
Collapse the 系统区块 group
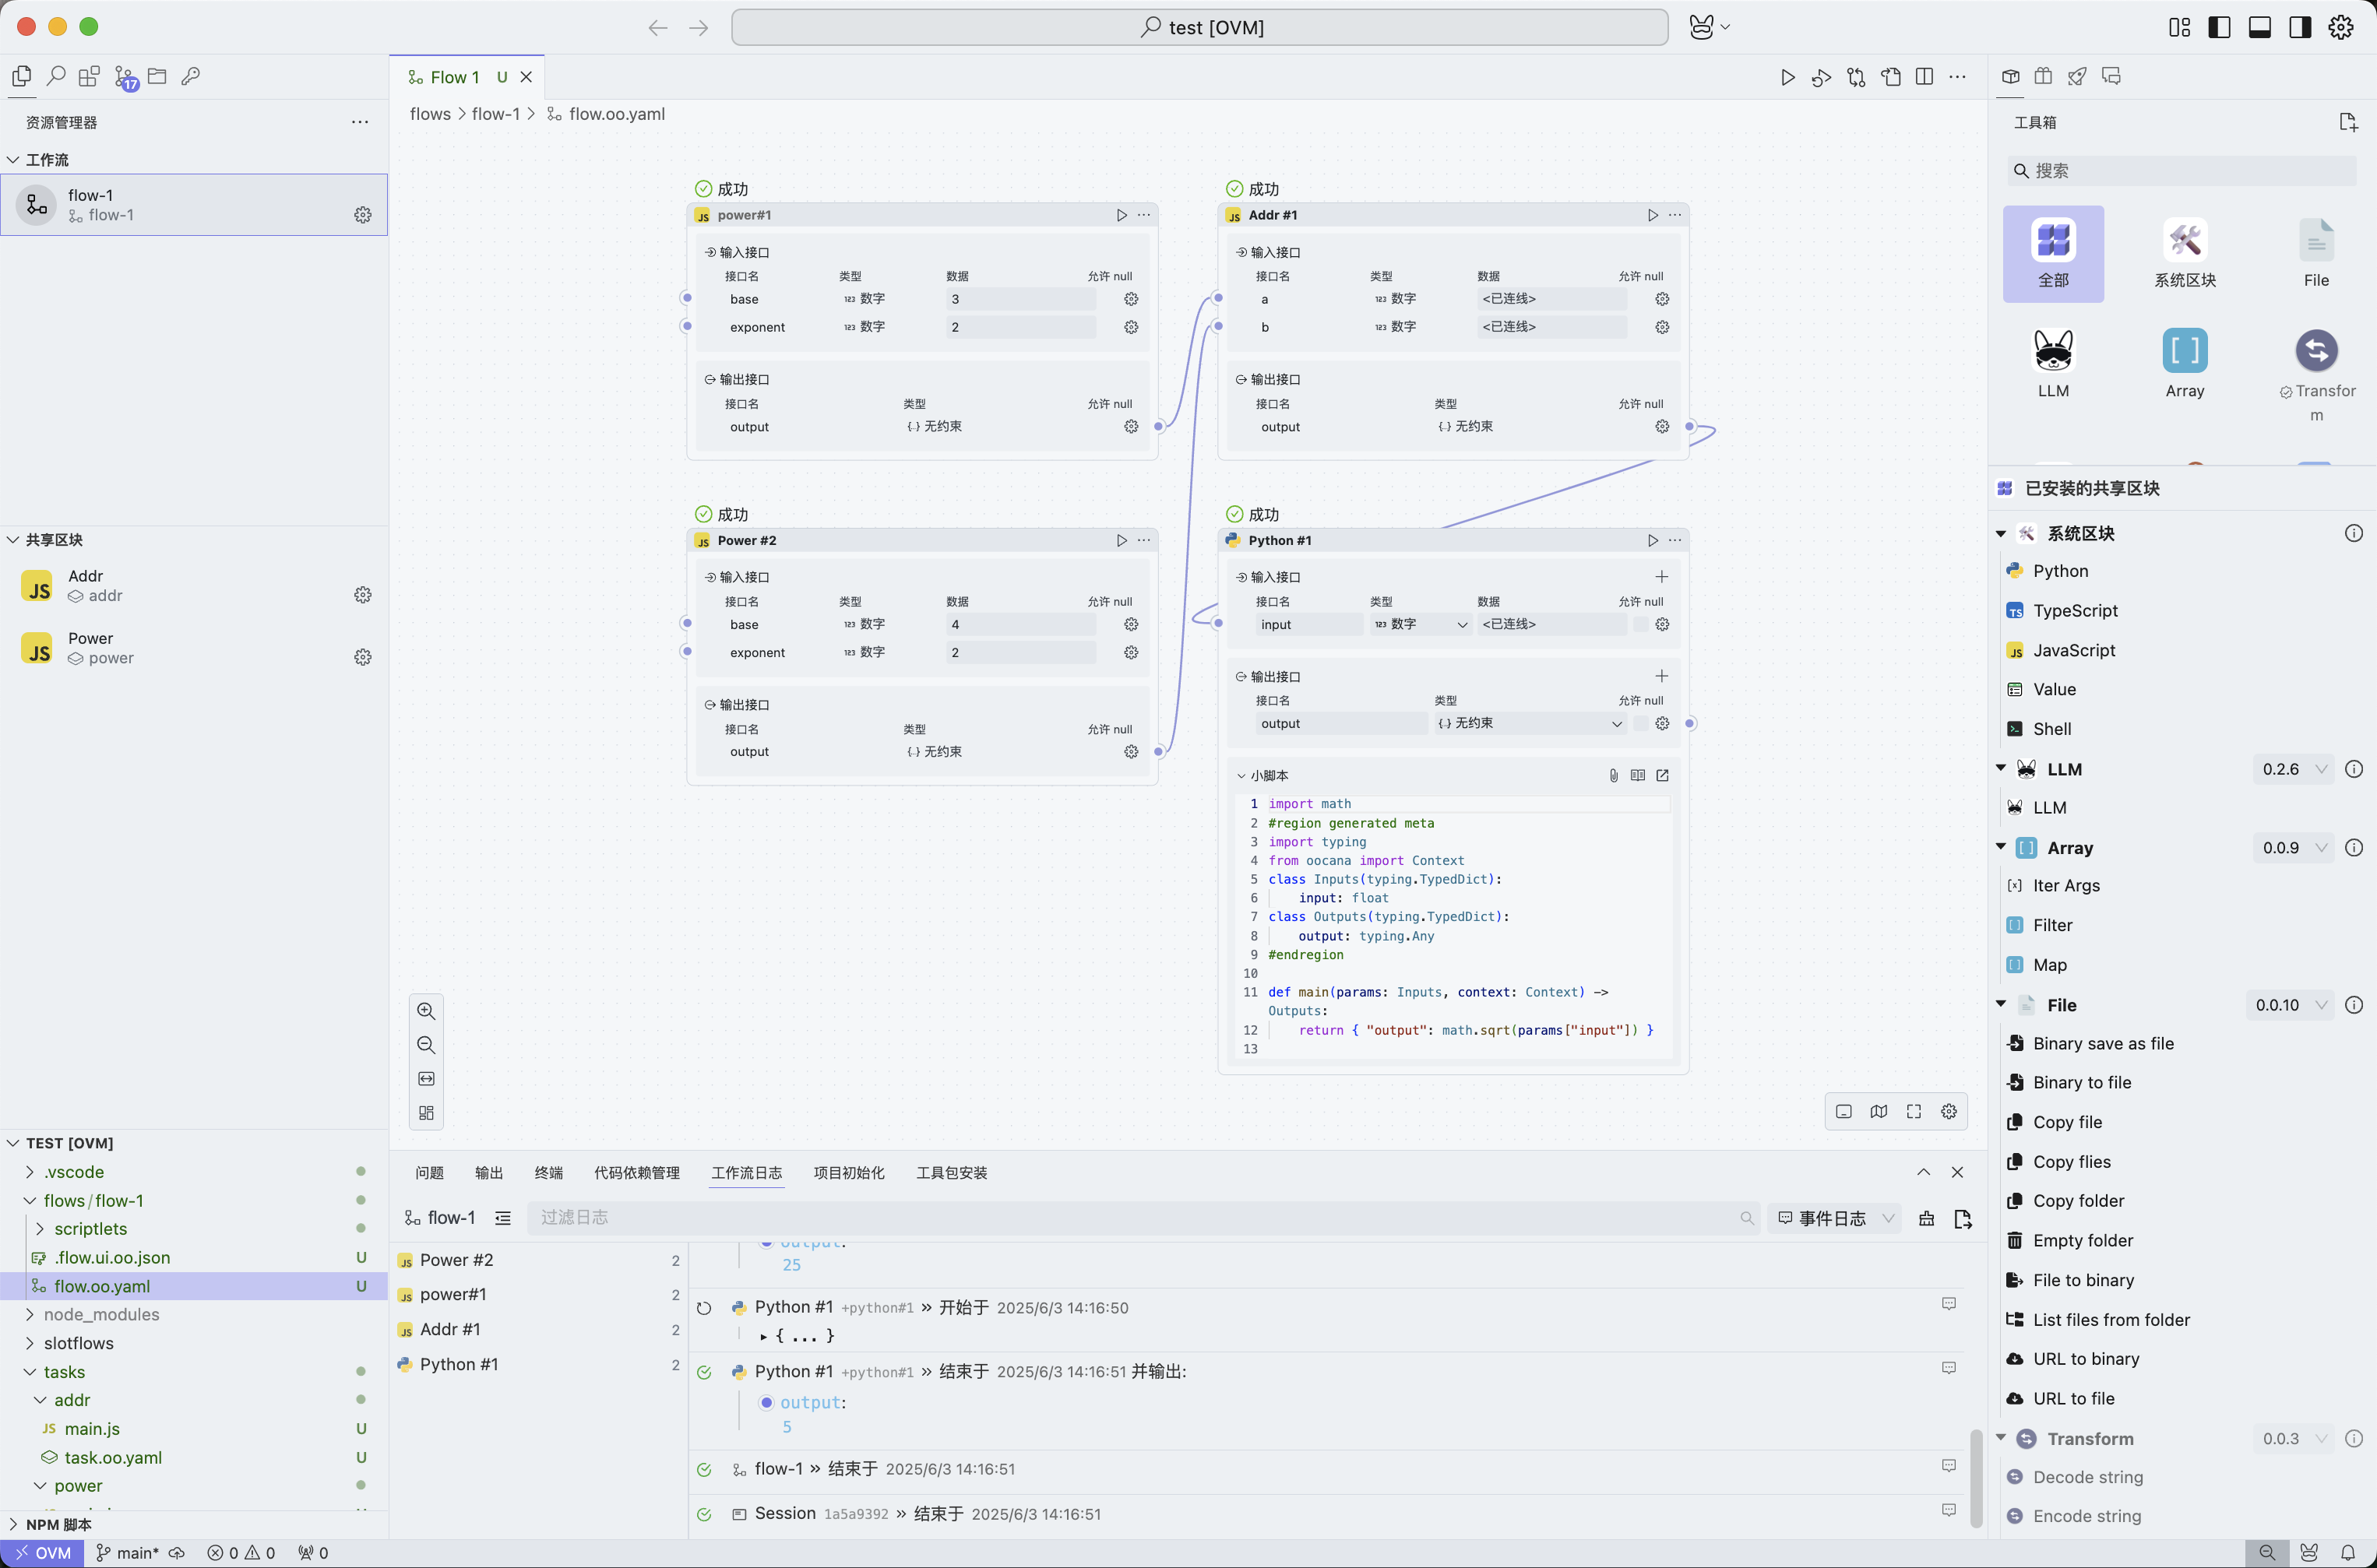[x=2002, y=533]
